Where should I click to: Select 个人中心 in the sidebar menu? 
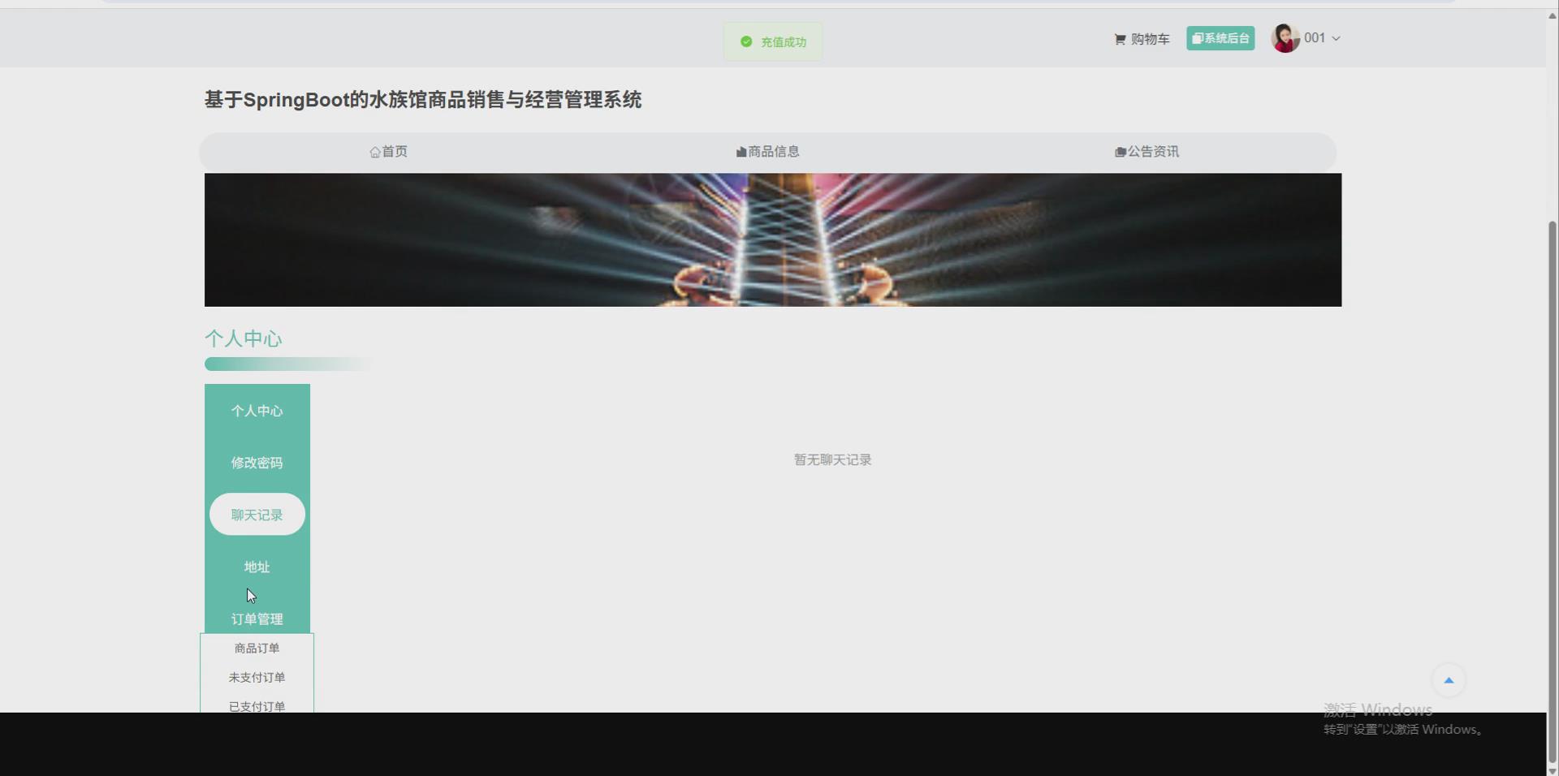click(x=257, y=411)
